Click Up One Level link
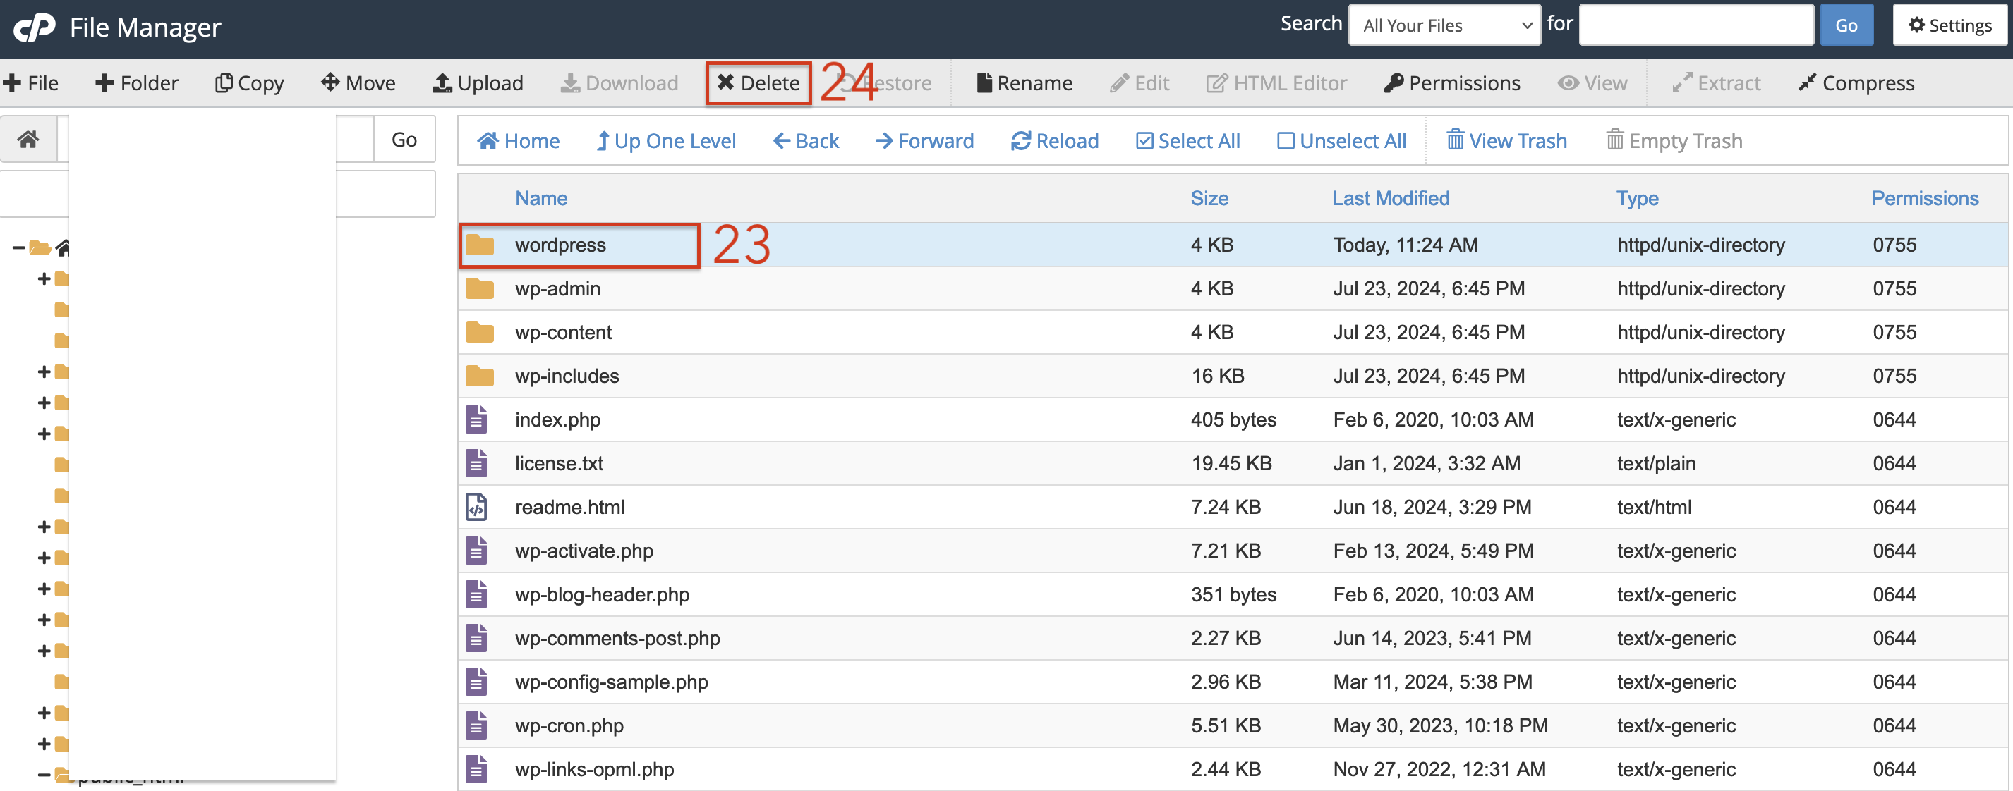This screenshot has width=2013, height=791. tap(666, 140)
